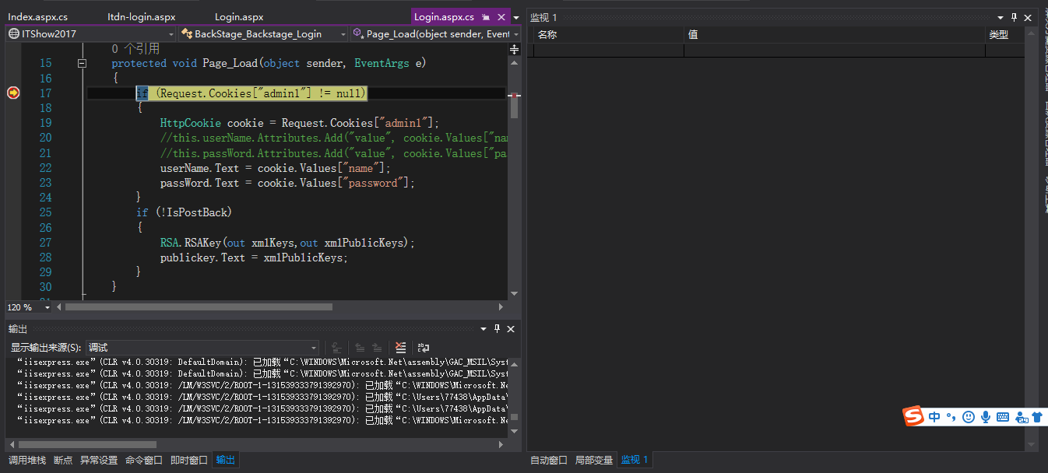This screenshot has height=473, width=1048.
Task: Click the Sogou input method logo
Action: [x=913, y=416]
